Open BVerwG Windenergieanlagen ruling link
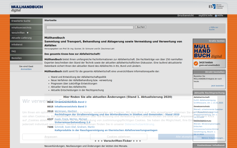Viewport: 237px width, 148px height. [207, 129]
